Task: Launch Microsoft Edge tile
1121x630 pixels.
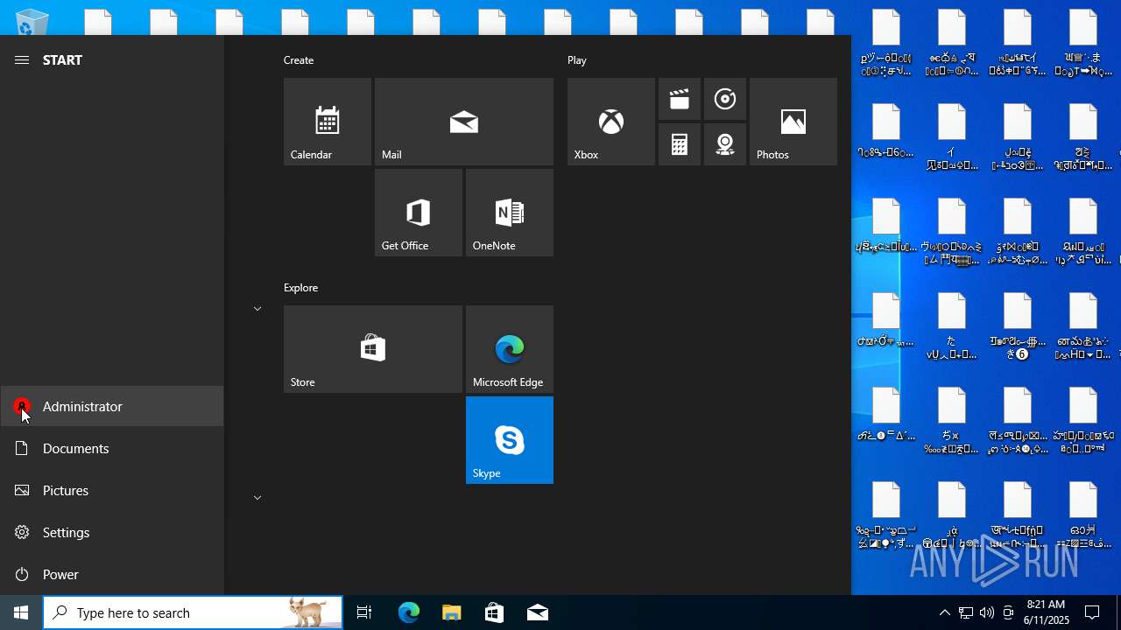Action: [510, 349]
